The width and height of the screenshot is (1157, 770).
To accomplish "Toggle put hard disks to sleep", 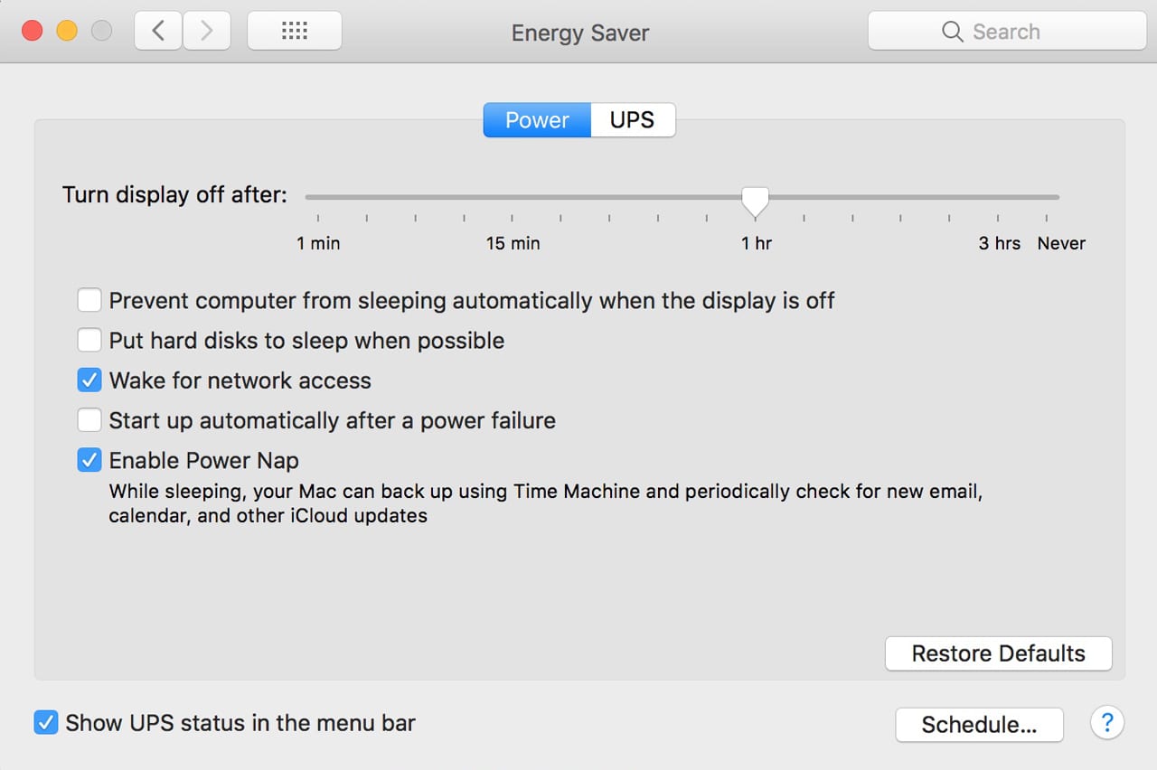I will tap(89, 340).
